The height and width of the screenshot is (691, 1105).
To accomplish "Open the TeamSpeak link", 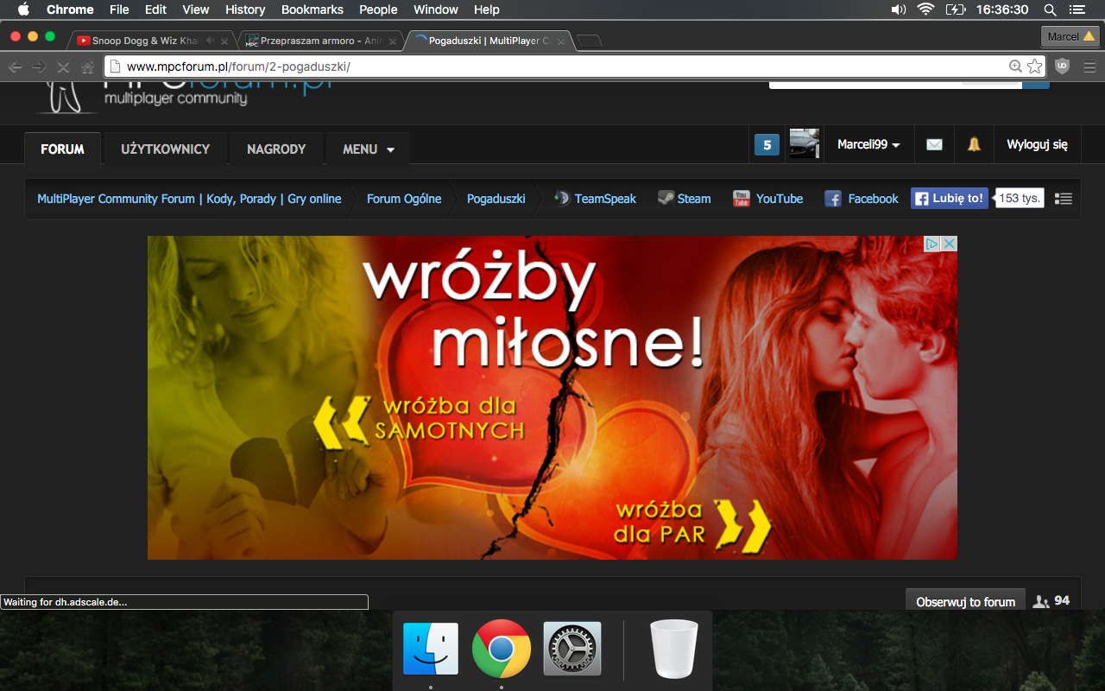I will click(x=596, y=199).
